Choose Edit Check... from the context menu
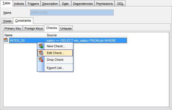 55,53
